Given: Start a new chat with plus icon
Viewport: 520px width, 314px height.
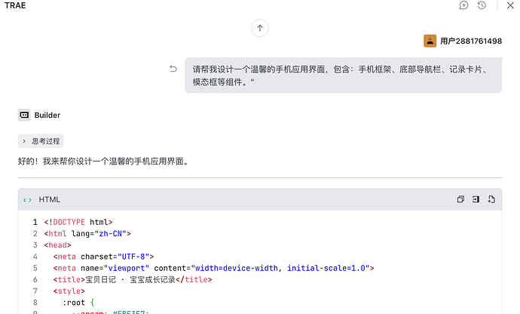Looking at the screenshot, I should coord(463,5).
